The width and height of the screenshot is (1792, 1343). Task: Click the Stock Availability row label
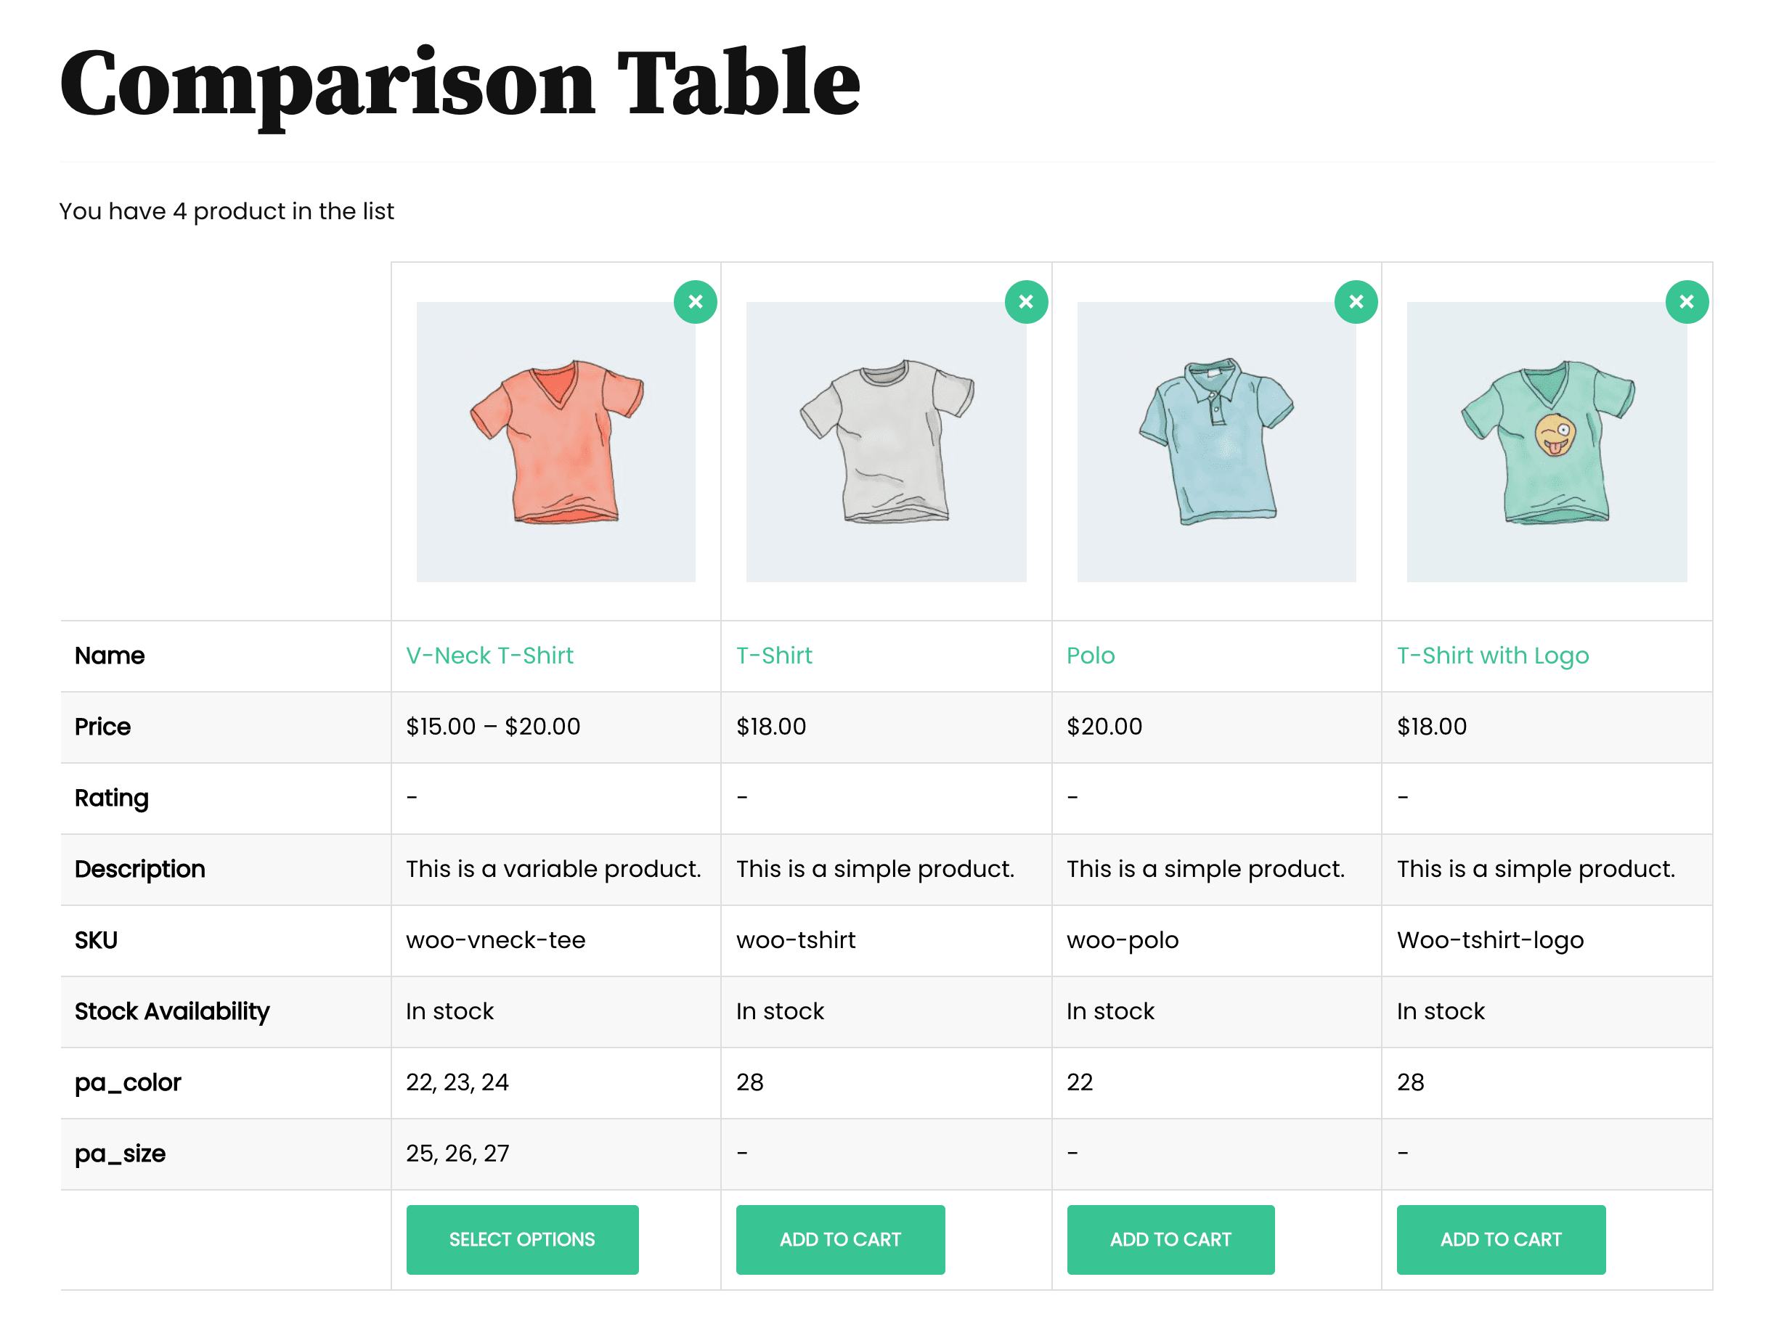coord(172,1011)
